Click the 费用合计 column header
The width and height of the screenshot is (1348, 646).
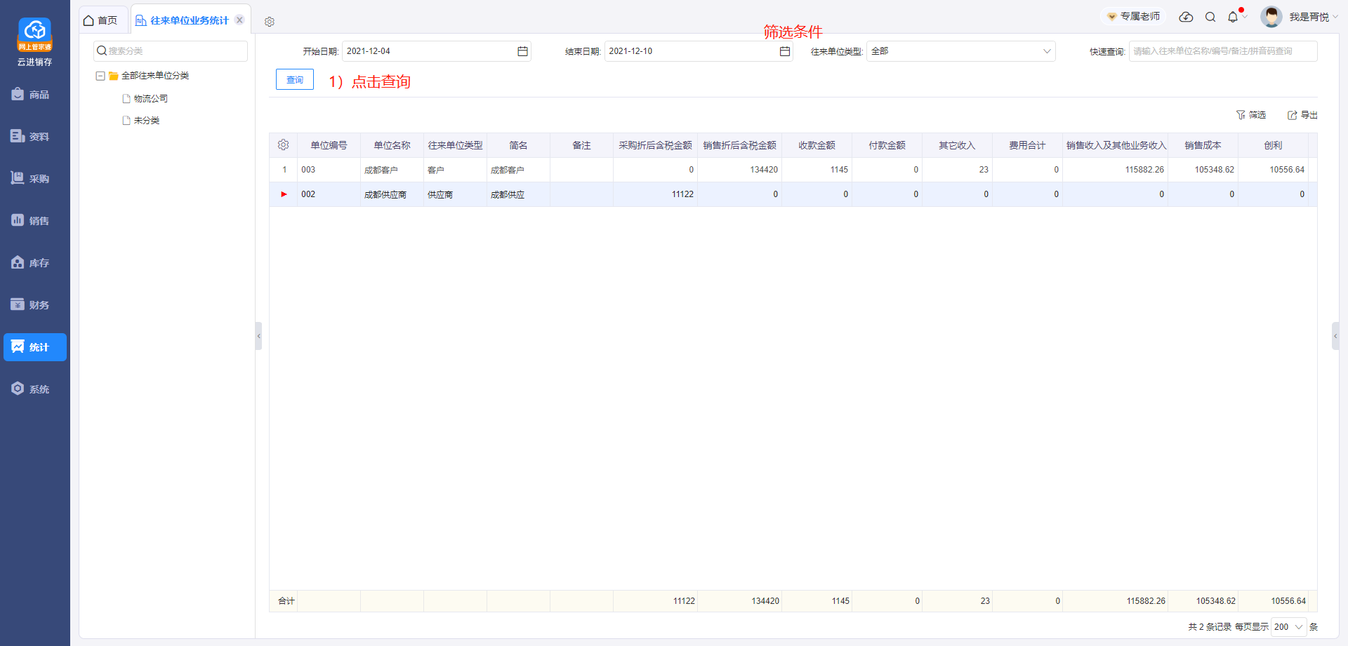[1027, 145]
